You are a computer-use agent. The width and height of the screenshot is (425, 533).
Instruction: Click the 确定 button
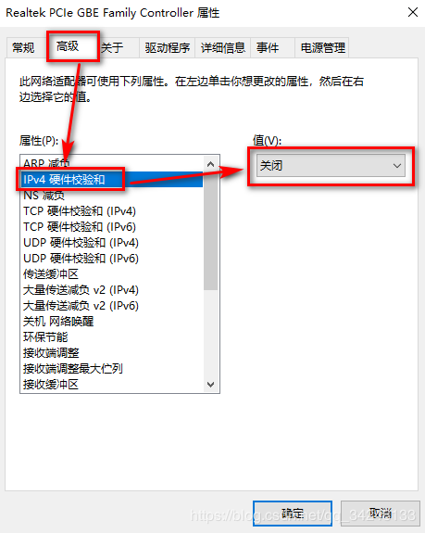293,513
